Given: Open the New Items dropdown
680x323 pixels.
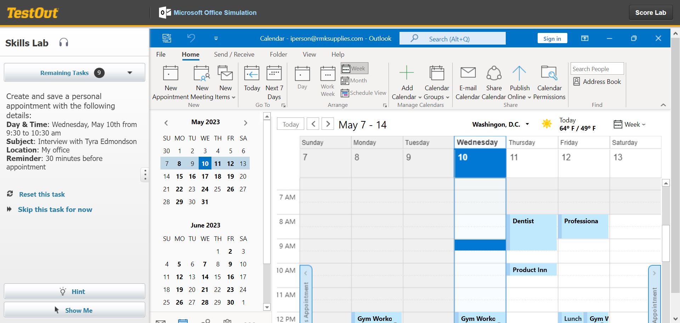Looking at the screenshot, I should tap(226, 81).
